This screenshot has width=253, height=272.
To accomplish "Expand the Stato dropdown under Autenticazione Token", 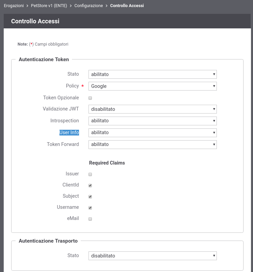I will point(153,74).
